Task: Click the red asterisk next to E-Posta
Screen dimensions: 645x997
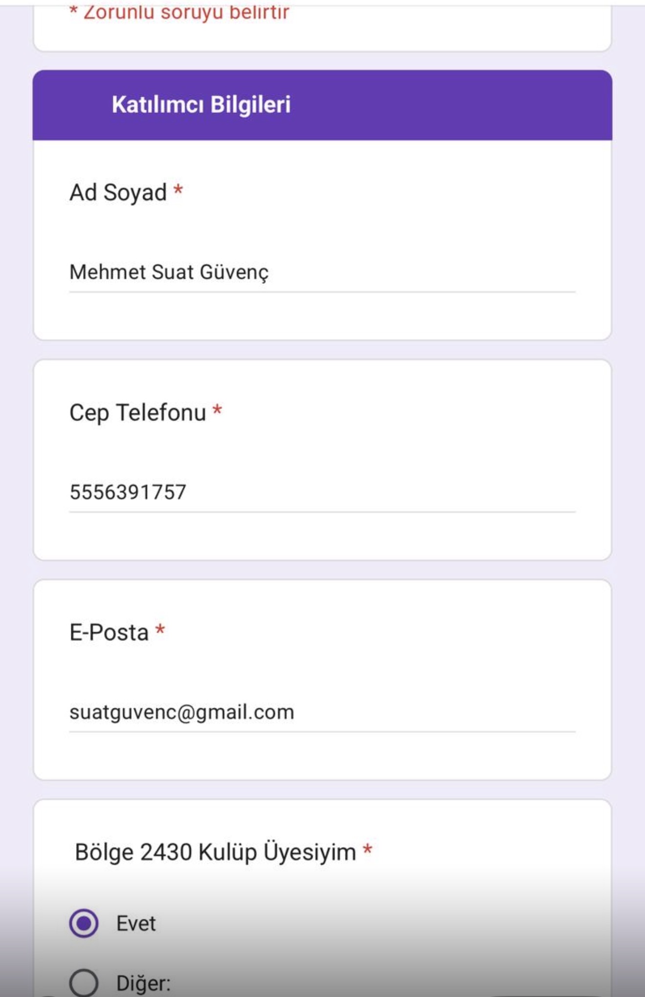Action: point(160,630)
